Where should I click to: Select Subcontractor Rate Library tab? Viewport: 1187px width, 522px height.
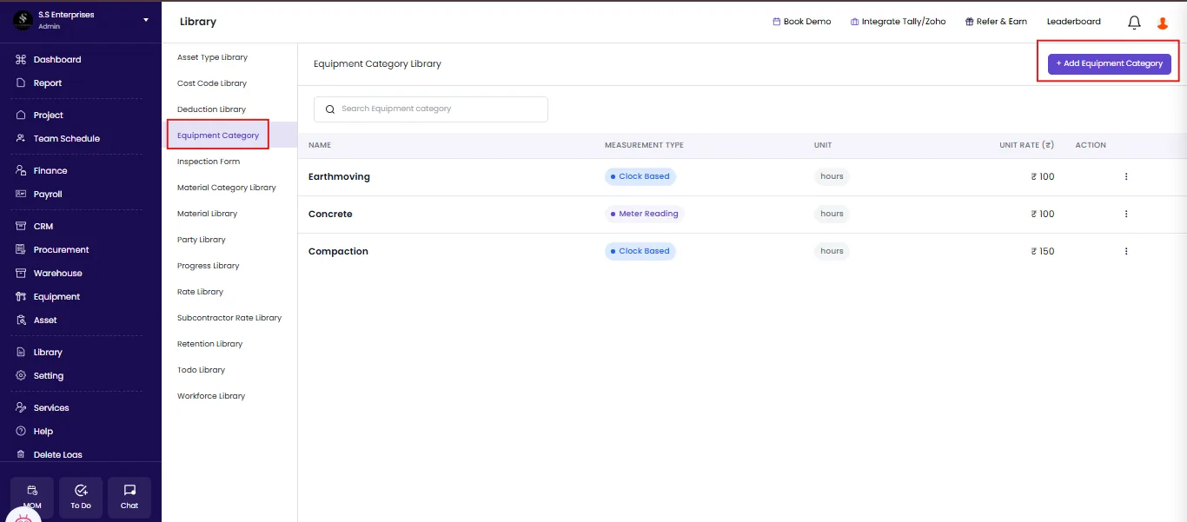pos(229,318)
